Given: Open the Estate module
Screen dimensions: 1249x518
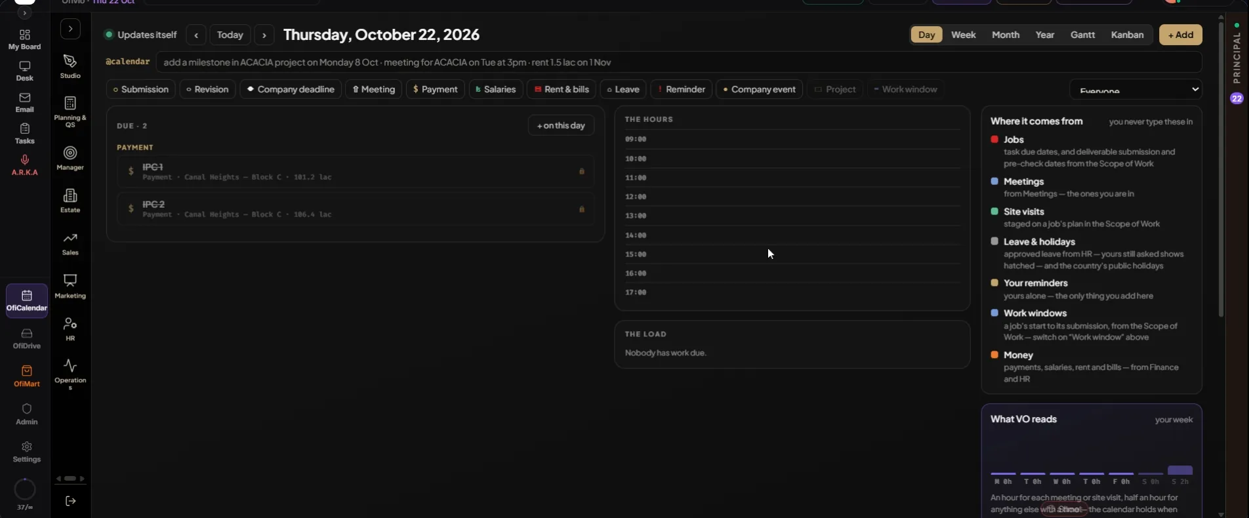Looking at the screenshot, I should coord(70,201).
